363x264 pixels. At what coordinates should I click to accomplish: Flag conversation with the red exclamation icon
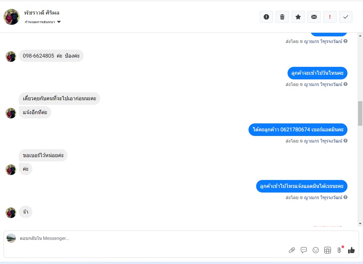(330, 17)
